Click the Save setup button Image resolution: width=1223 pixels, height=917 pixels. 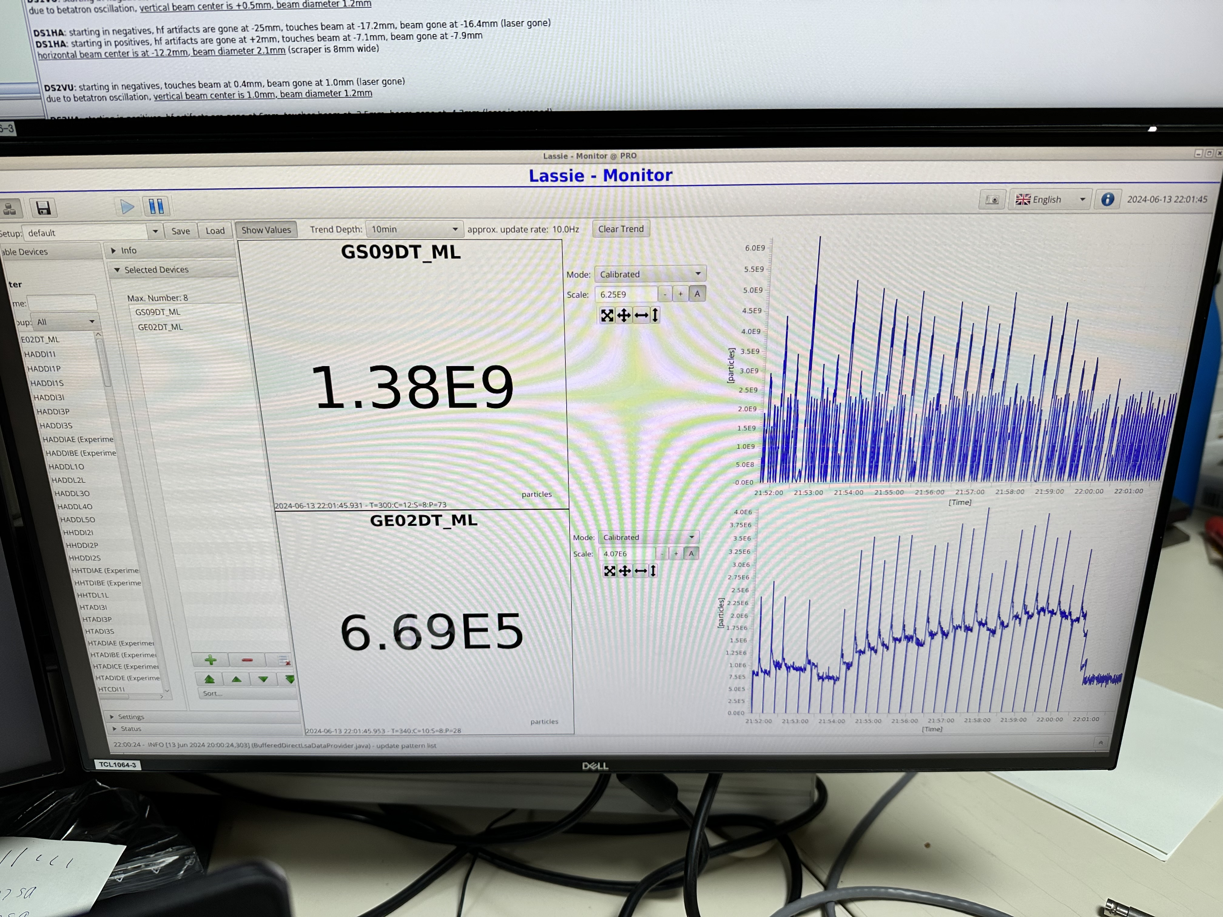(180, 231)
